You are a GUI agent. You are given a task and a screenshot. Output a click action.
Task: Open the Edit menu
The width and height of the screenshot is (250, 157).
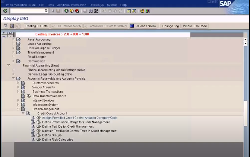tap(42, 5)
